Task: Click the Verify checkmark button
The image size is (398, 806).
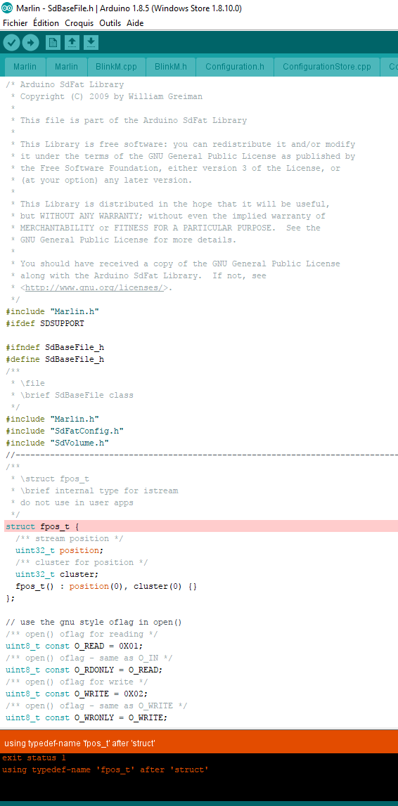Action: click(12, 43)
